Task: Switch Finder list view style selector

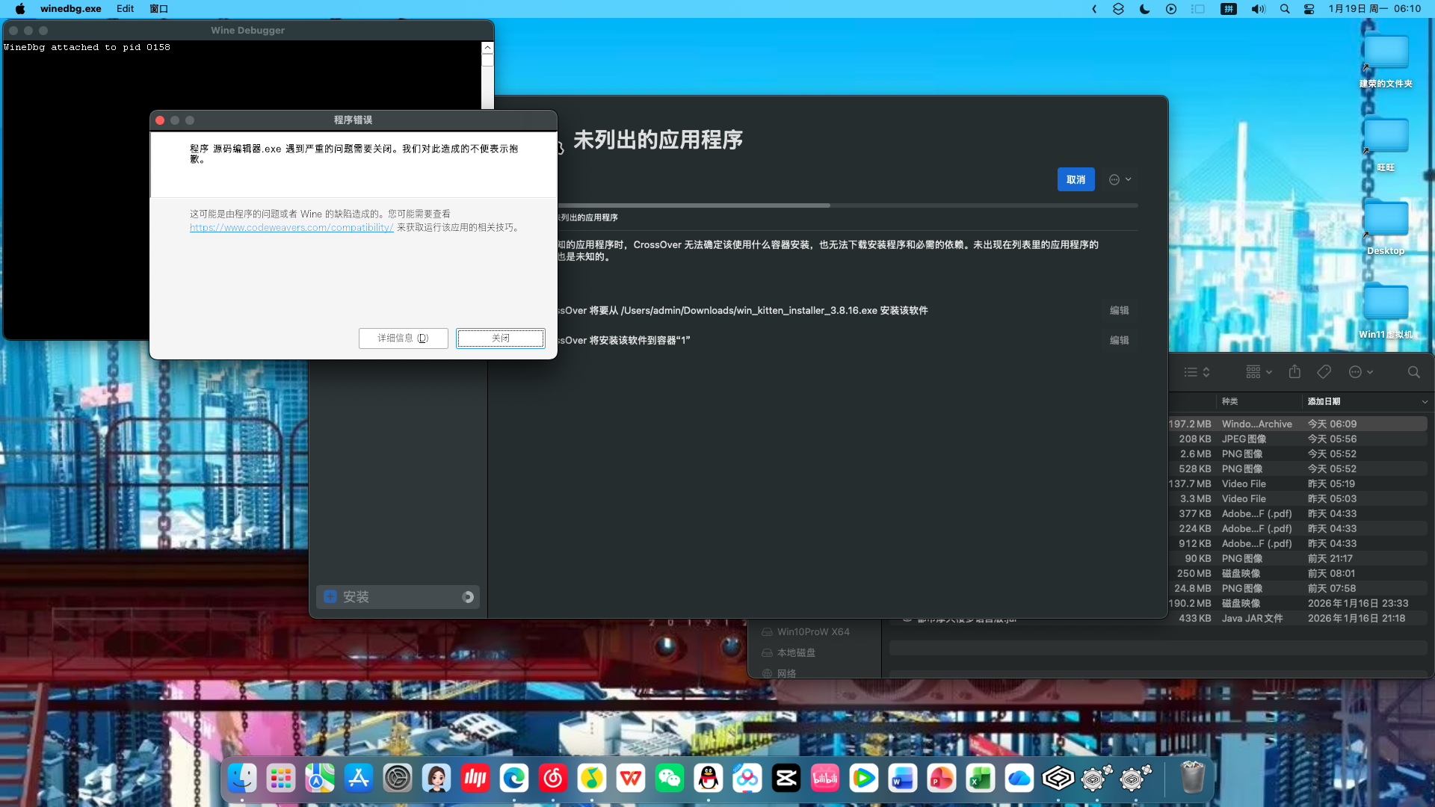Action: click(x=1197, y=372)
